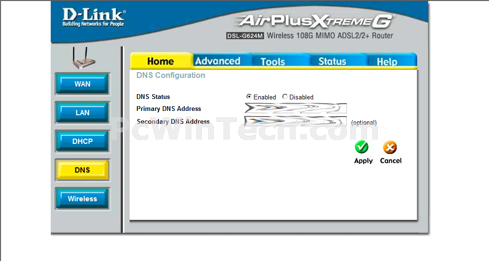489x261 pixels.
Task: Switch to the Home tab
Action: coord(161,61)
